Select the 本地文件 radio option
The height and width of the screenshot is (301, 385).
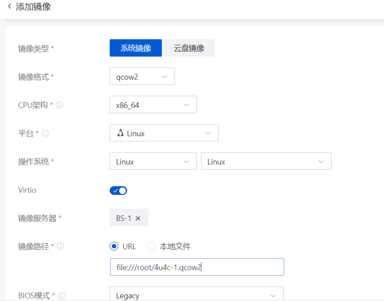click(151, 247)
